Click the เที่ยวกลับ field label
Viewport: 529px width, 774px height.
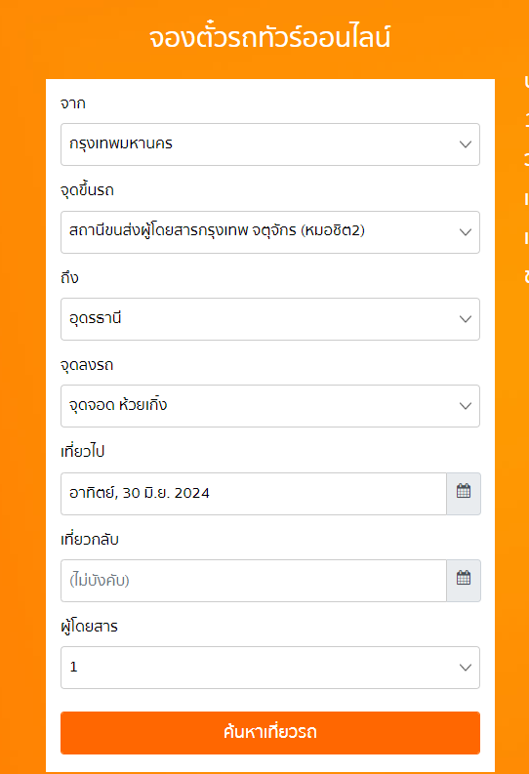click(90, 539)
